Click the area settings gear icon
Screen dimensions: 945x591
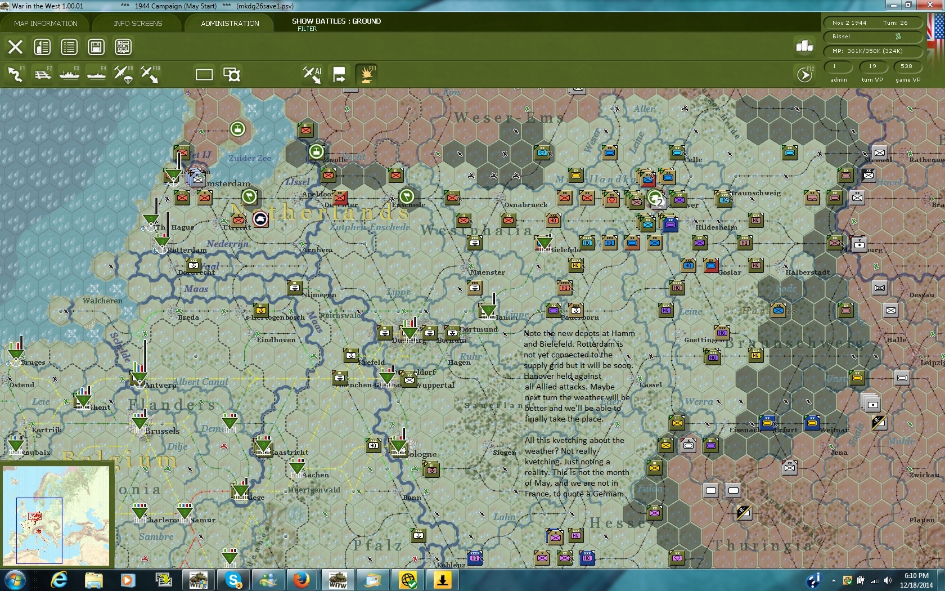(x=232, y=74)
